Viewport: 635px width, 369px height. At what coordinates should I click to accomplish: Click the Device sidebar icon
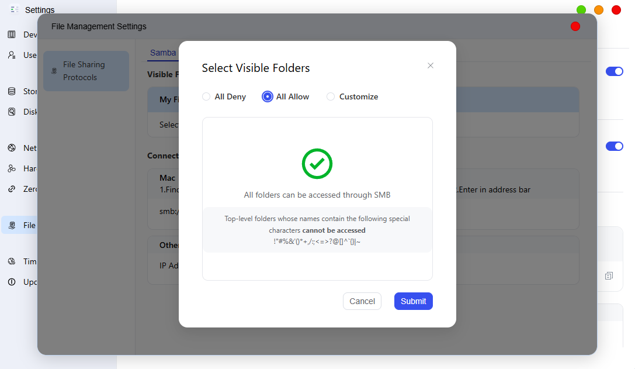click(x=12, y=35)
